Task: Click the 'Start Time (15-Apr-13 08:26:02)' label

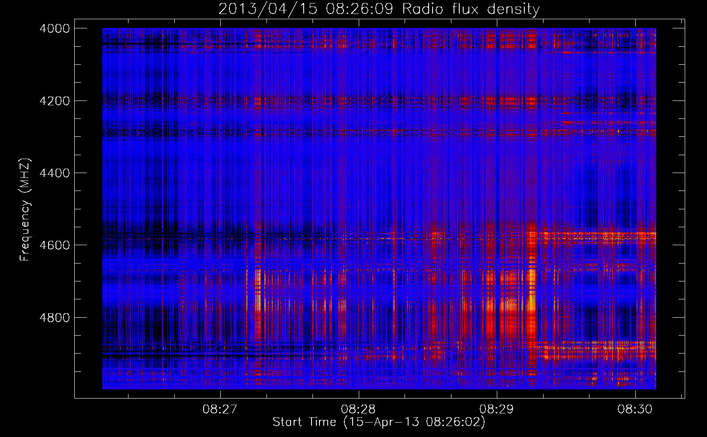Action: click(x=379, y=422)
